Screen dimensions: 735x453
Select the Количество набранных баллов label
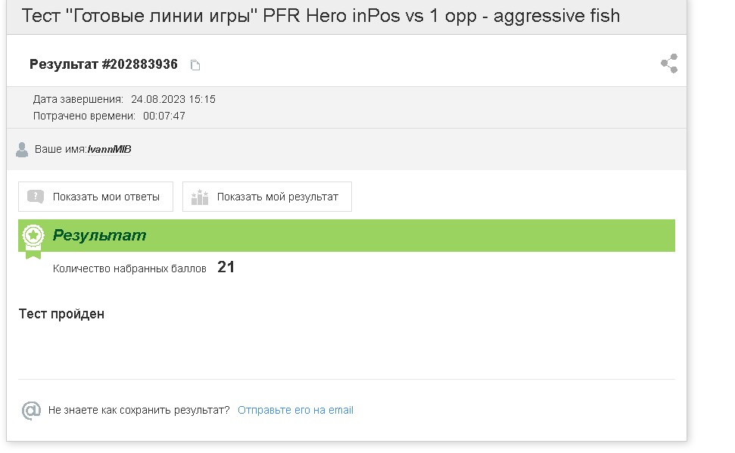coord(129,269)
